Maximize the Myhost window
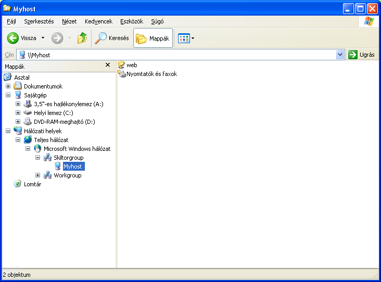This screenshot has width=381, height=282. coord(360,9)
